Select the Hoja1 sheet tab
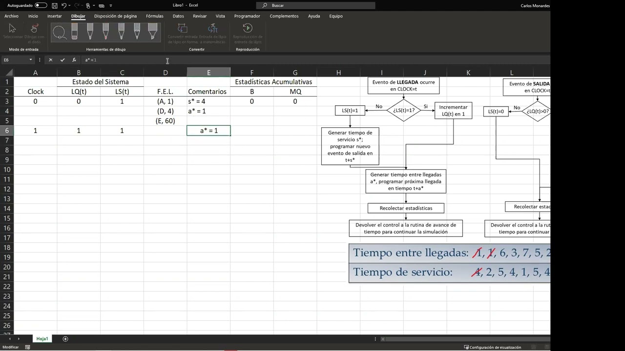This screenshot has height=351, width=625. coord(42,339)
